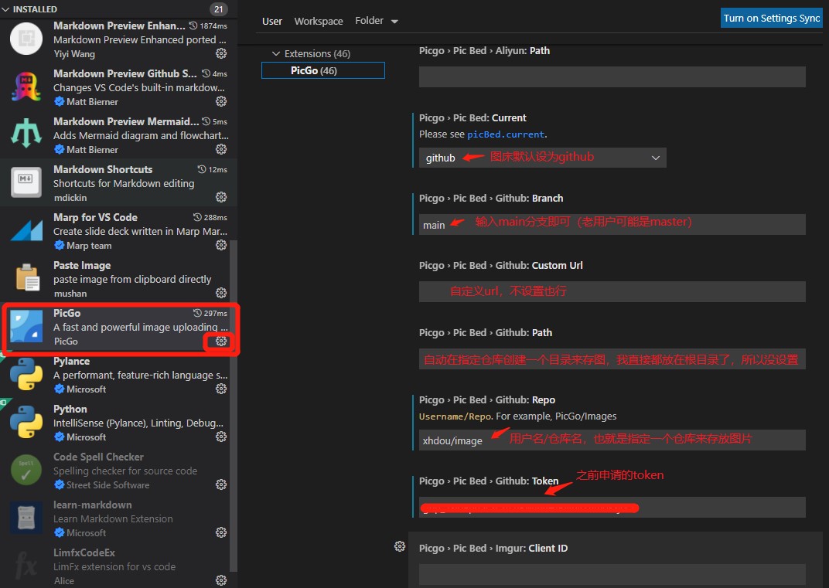The width and height of the screenshot is (829, 588).
Task: Open gear menu for LimfxCodeEx
Action: click(221, 580)
